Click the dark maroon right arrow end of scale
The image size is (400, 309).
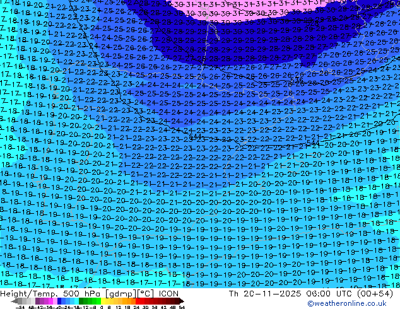pyautogui.click(x=182, y=301)
